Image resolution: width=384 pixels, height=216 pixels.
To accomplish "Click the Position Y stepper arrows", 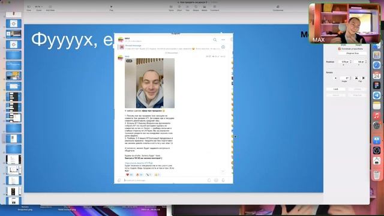I will [x=366, y=62].
